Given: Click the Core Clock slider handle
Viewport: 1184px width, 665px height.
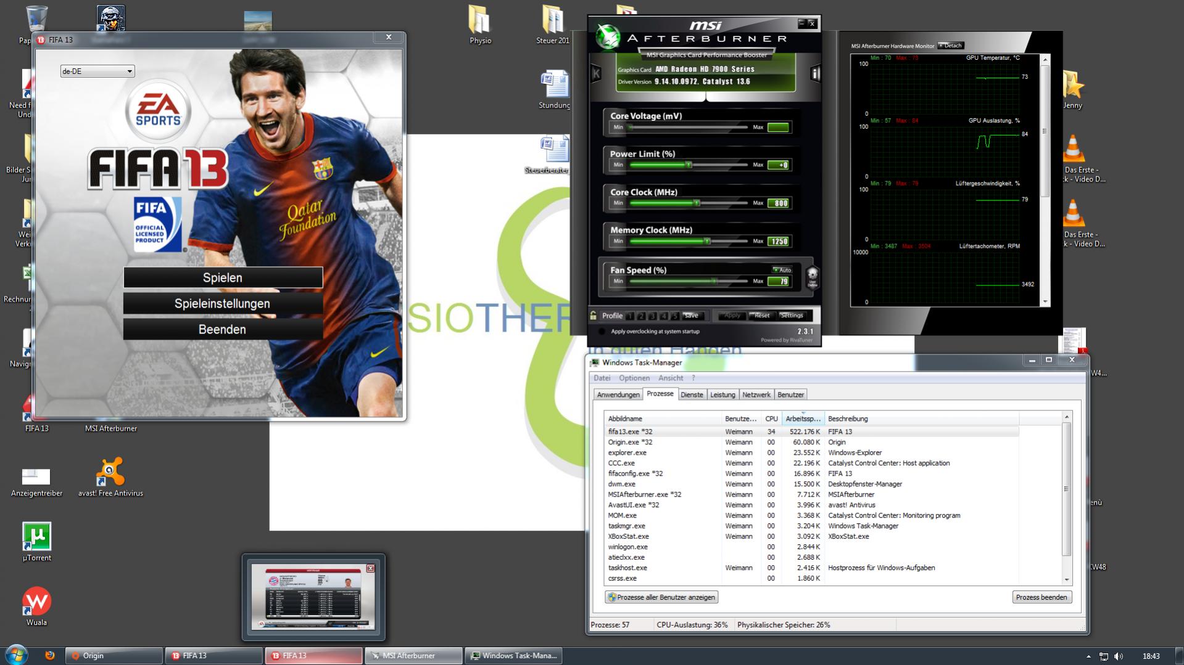Looking at the screenshot, I should pyautogui.click(x=697, y=203).
